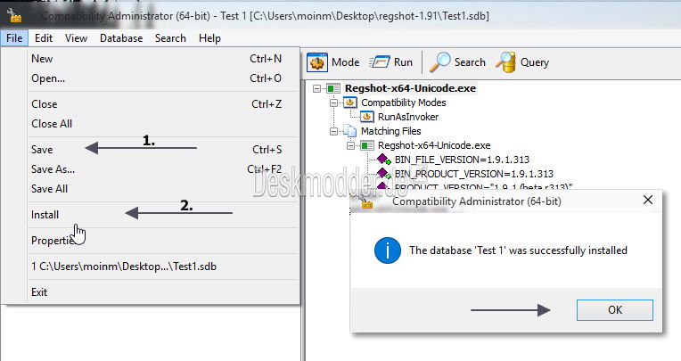Screen dimensions: 681x361
Task: Select BIN_PRODUCT_VERSION=1.9.1.313 entry
Action: (x=474, y=174)
